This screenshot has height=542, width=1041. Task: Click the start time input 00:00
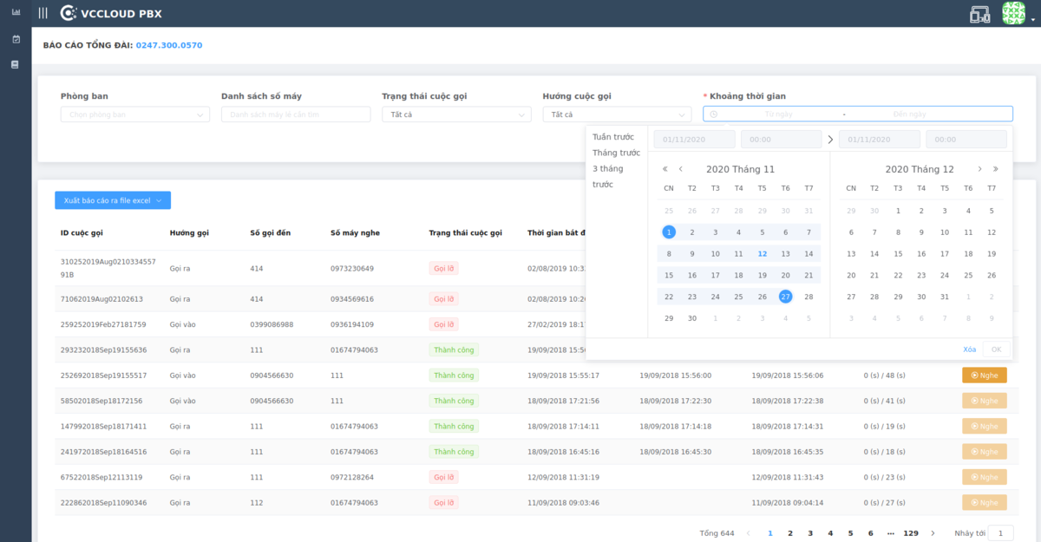(782, 140)
